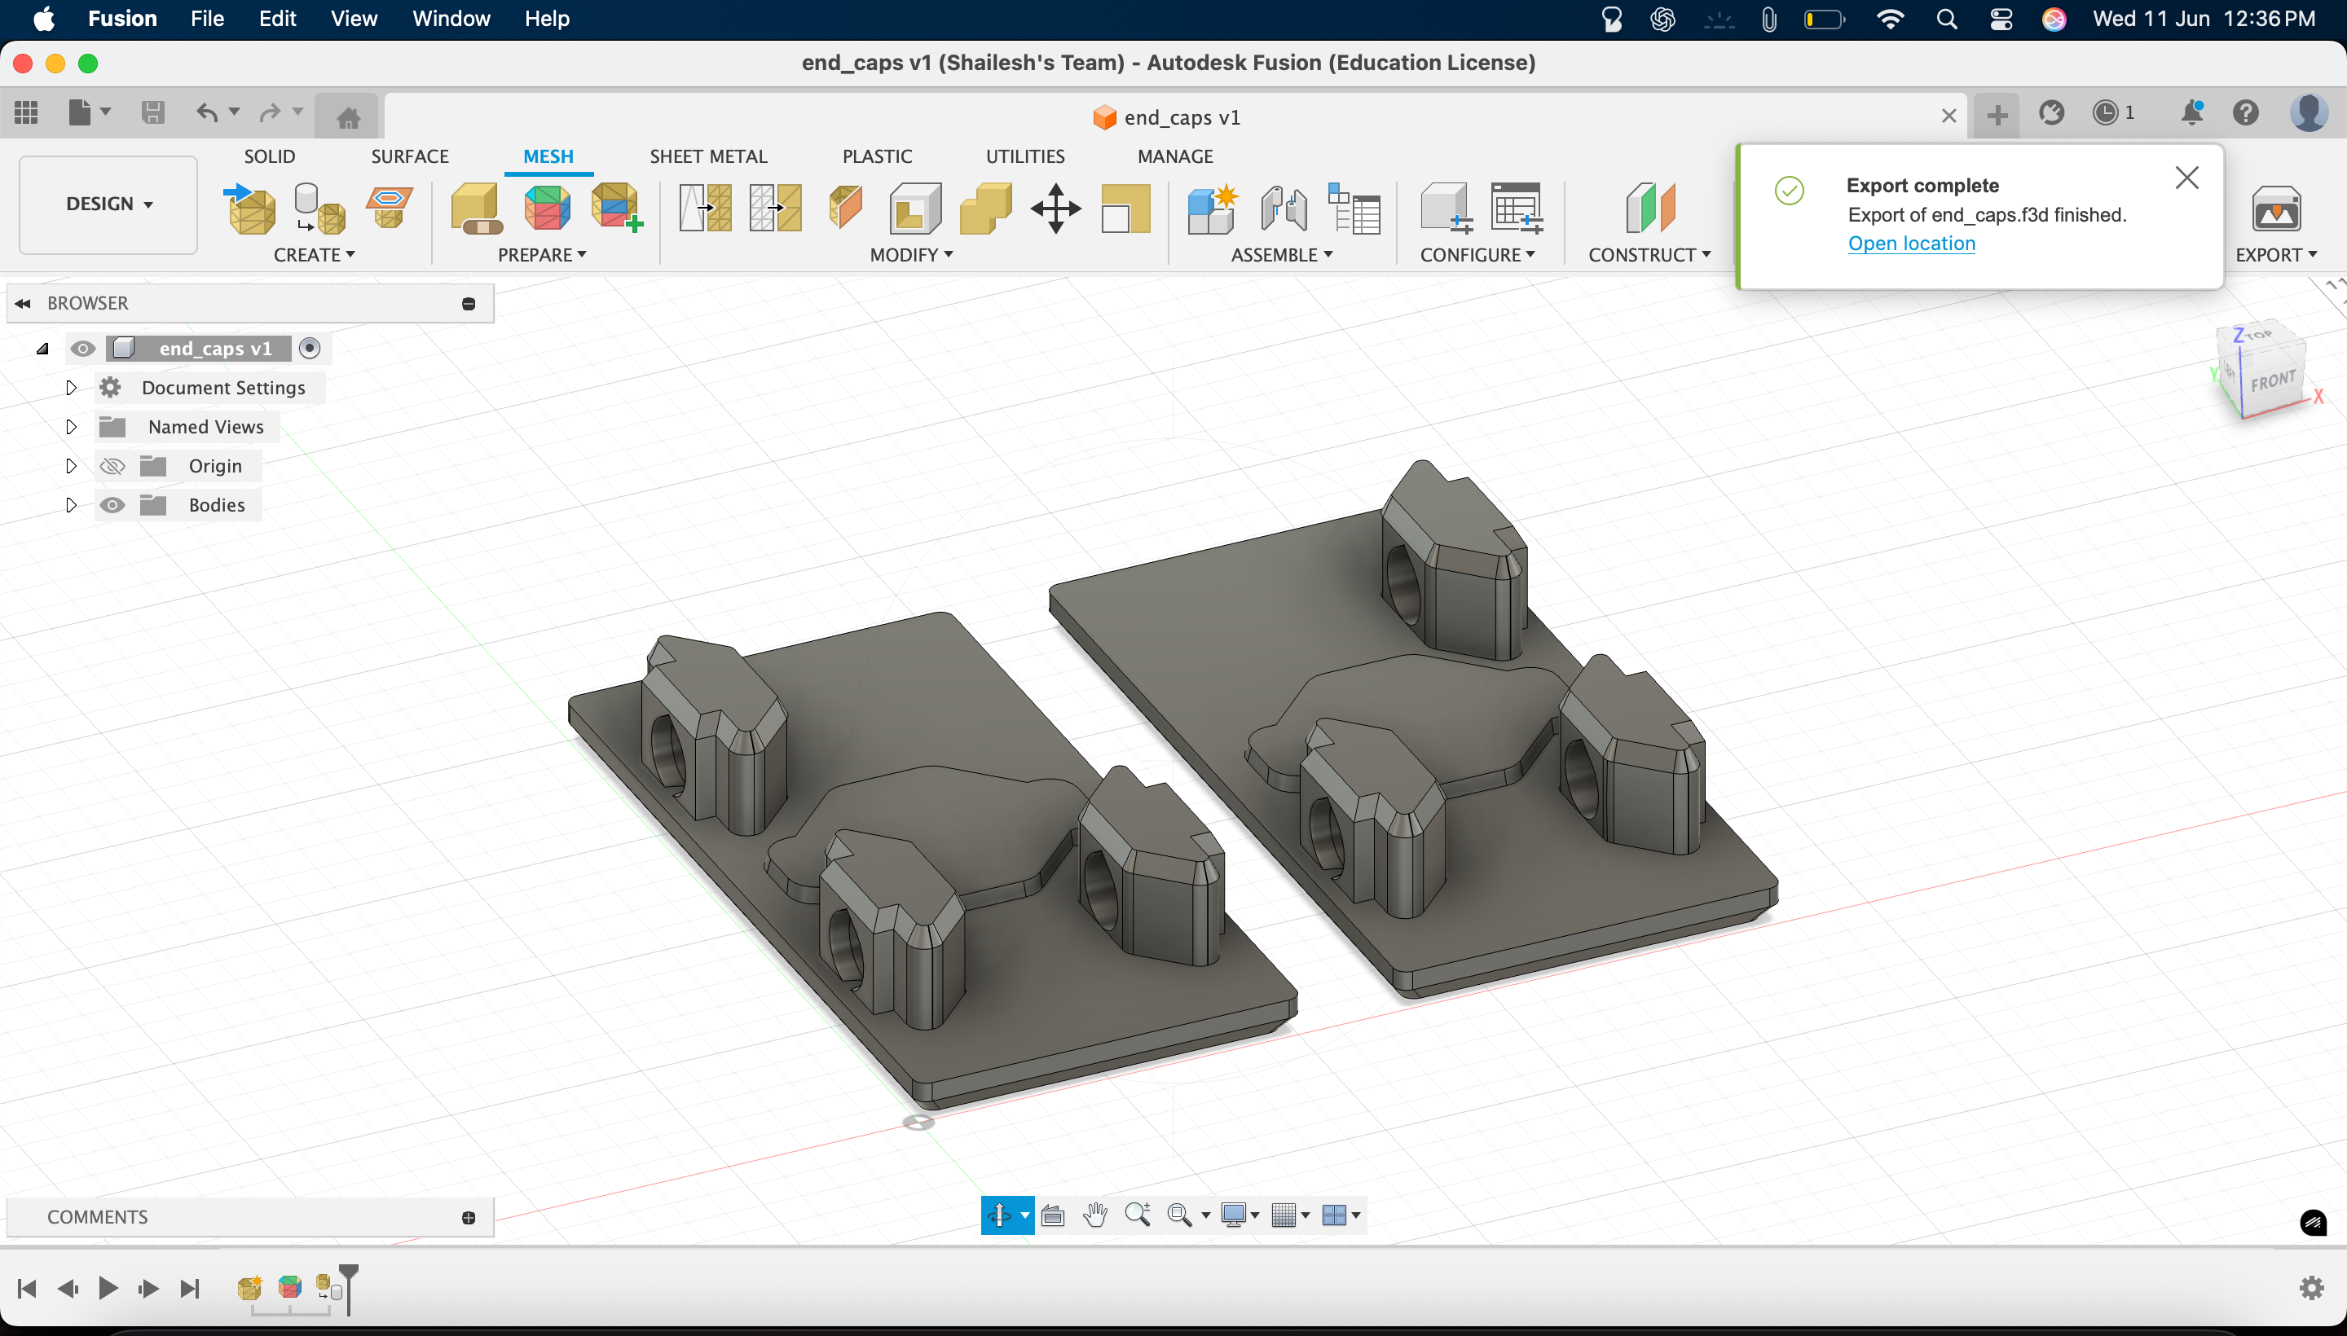This screenshot has width=2347, height=1336.
Task: Expand the Comments panel with plus button
Action: tap(469, 1218)
